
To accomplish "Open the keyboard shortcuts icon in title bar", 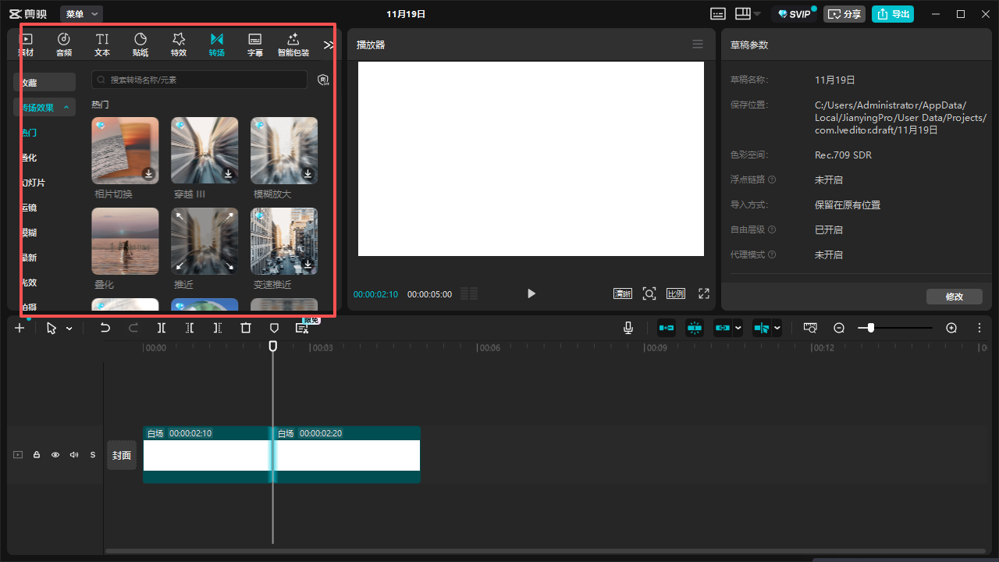I will pyautogui.click(x=718, y=14).
